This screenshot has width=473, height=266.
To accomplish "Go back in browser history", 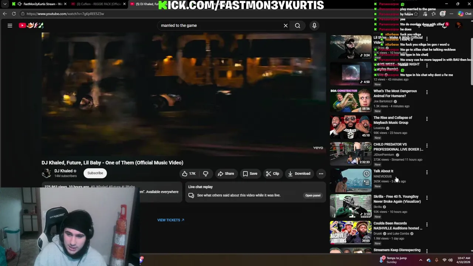I will pos(5,14).
